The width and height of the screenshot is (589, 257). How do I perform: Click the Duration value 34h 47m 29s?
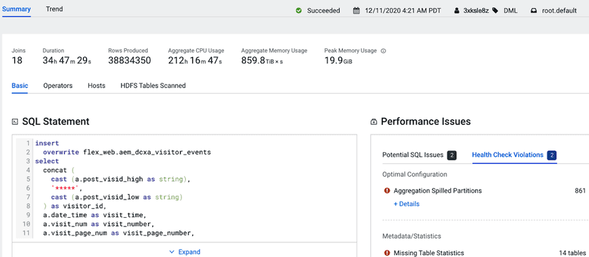(x=67, y=60)
